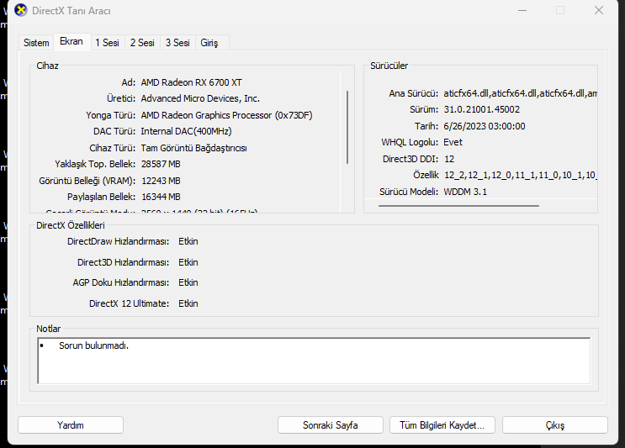Viewport: 625px width, 448px height.
Task: Open the 1 Sesi tab
Action: pyautogui.click(x=107, y=43)
